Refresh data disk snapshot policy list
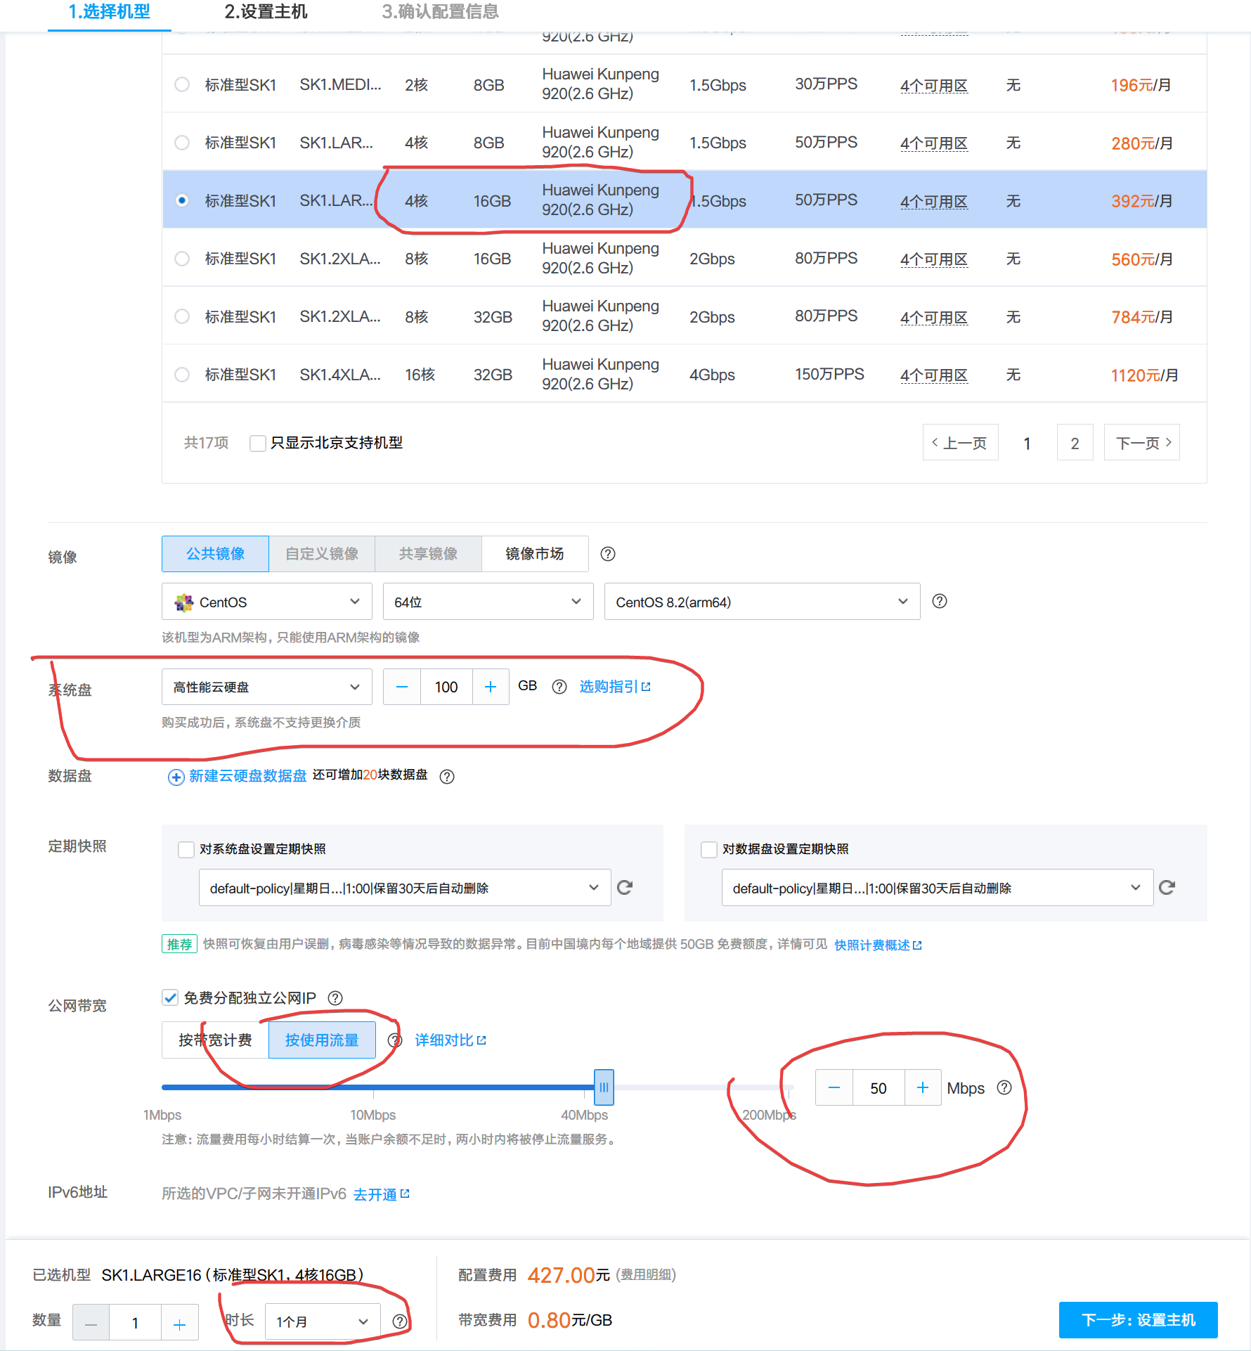The width and height of the screenshot is (1251, 1351). [x=1167, y=887]
